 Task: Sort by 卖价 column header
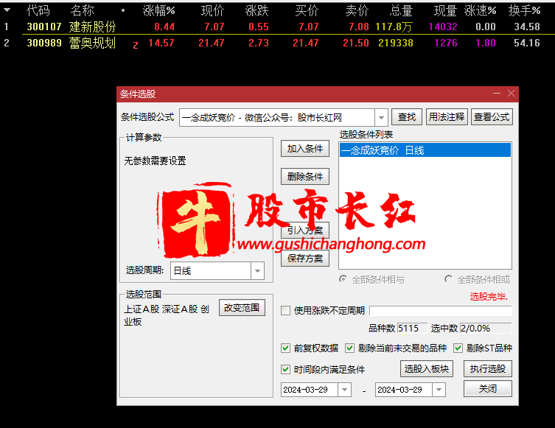pos(357,10)
